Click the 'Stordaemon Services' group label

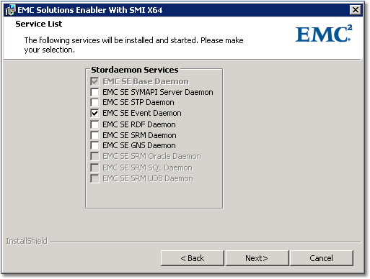[135, 70]
